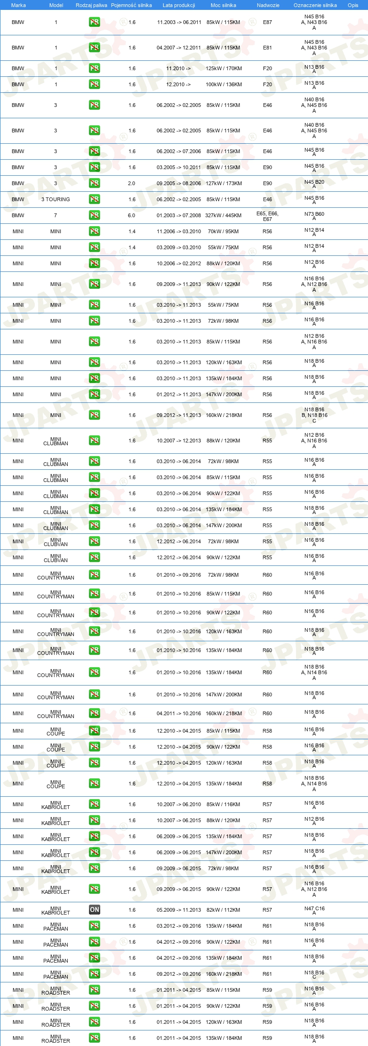This screenshot has width=368, height=1046.
Task: Select the '03.2005 -> 10.2011' production years cell
Action: [x=179, y=167]
